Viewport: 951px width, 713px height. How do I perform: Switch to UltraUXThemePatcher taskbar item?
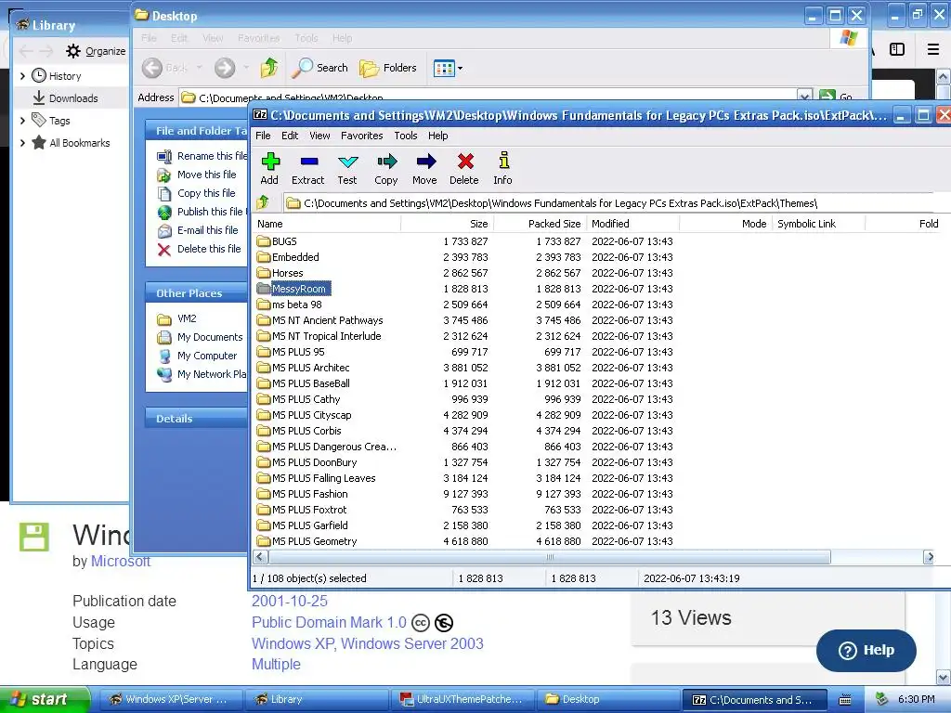click(462, 700)
